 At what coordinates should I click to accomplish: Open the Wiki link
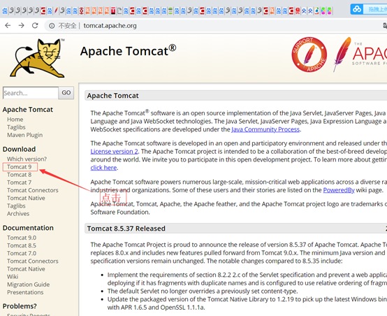[x=13, y=277]
